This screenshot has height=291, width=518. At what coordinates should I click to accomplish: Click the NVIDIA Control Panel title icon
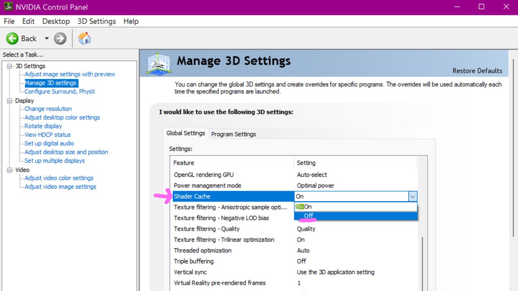point(8,7)
